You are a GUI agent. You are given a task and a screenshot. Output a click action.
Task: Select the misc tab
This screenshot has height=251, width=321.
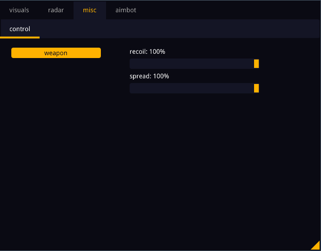click(x=90, y=10)
